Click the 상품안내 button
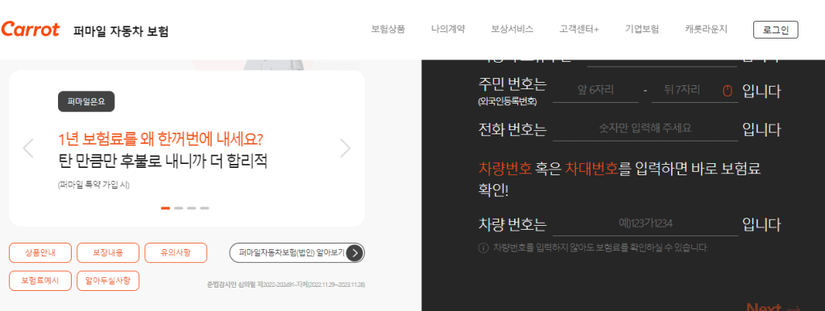This screenshot has height=311, width=825. tap(40, 253)
